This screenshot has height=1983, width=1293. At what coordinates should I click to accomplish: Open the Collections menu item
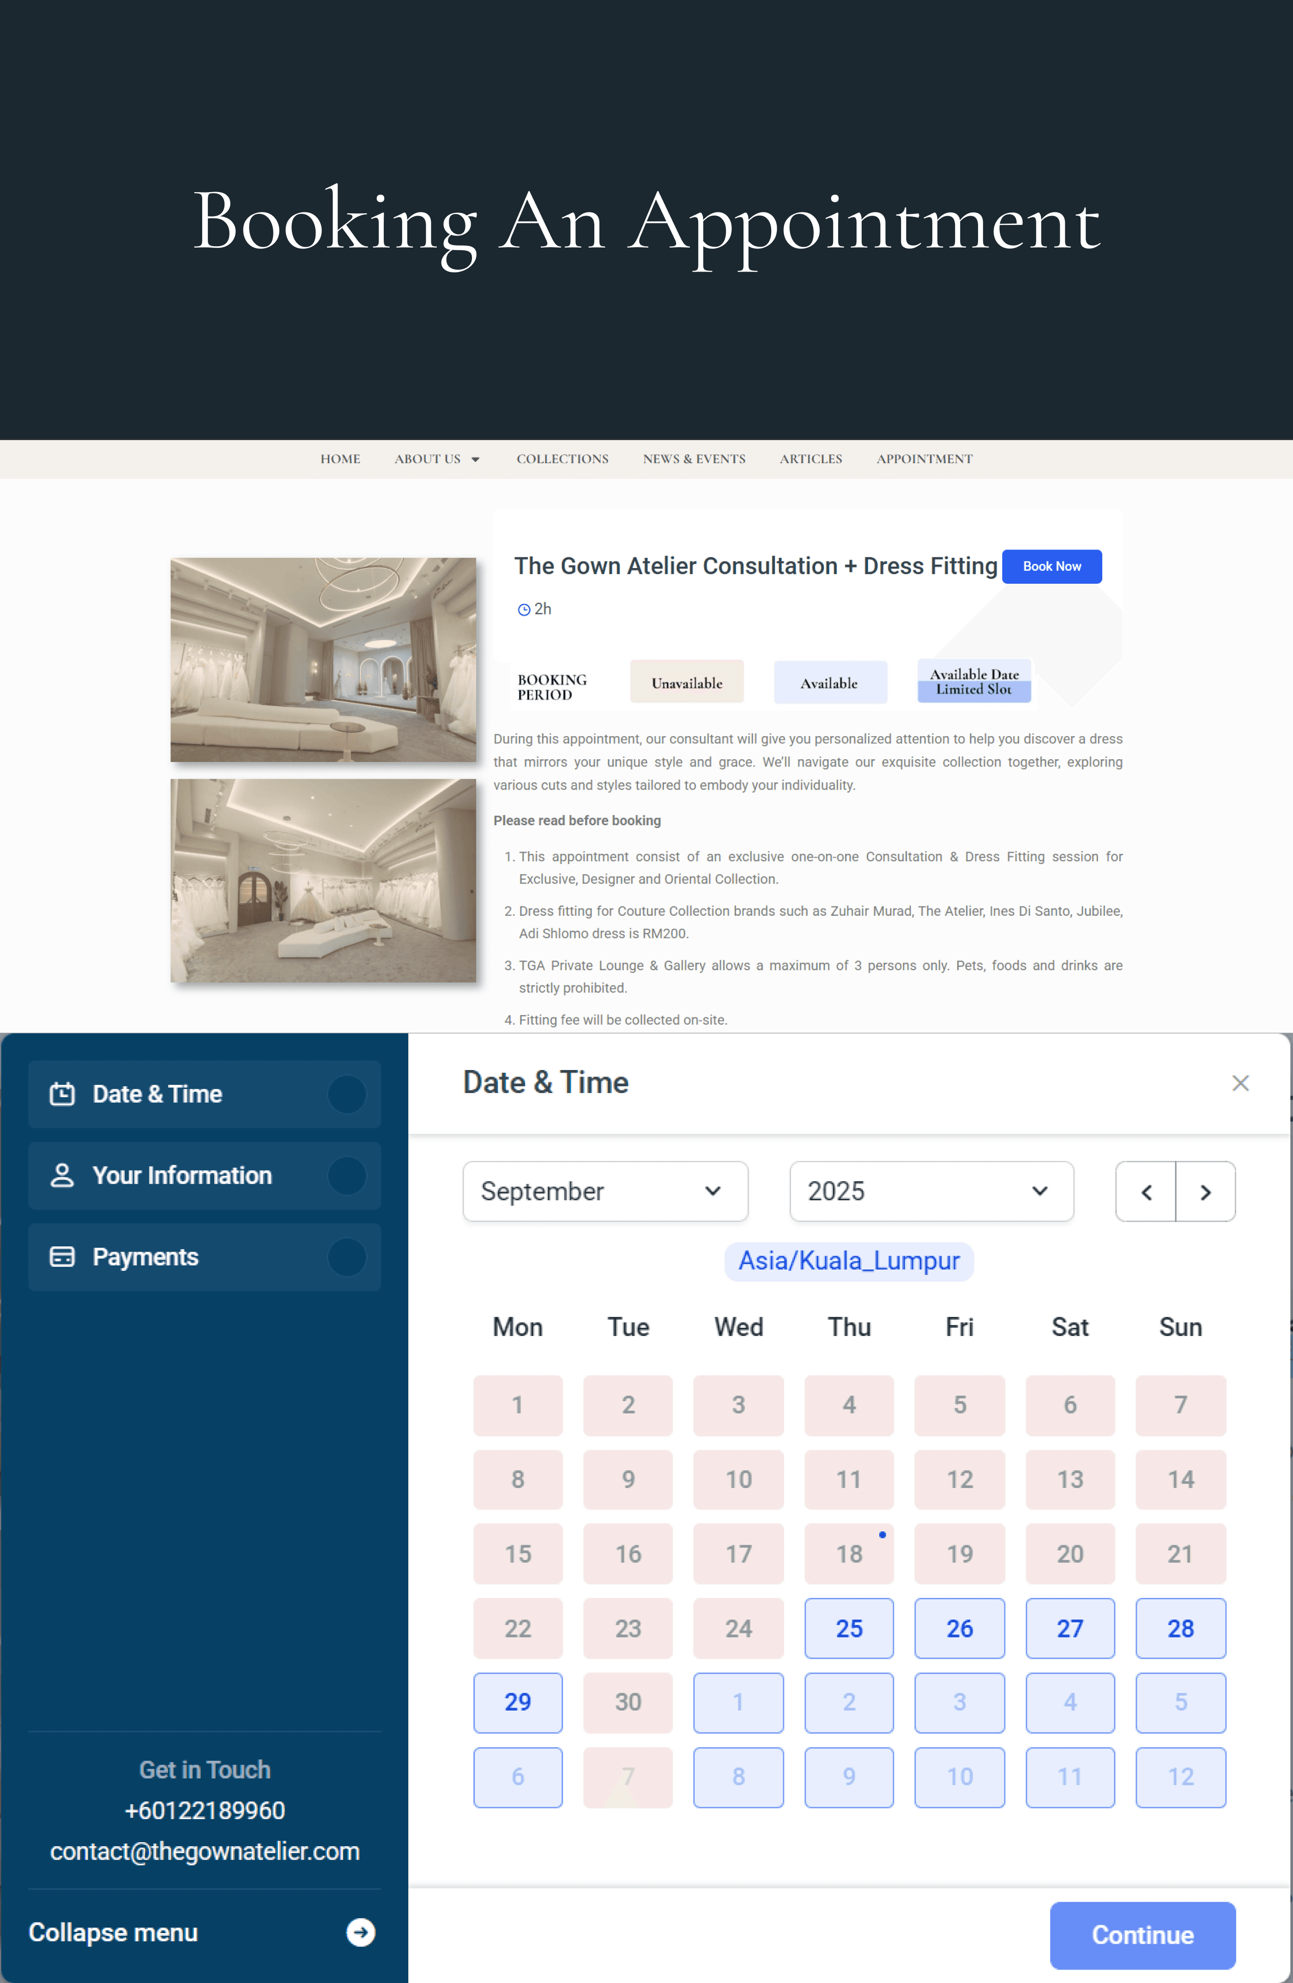pos(562,459)
